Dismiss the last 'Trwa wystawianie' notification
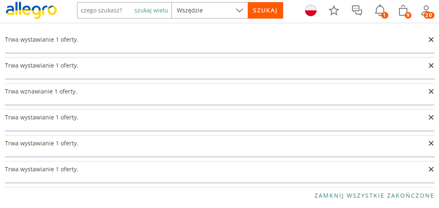439x208 pixels. 431,169
